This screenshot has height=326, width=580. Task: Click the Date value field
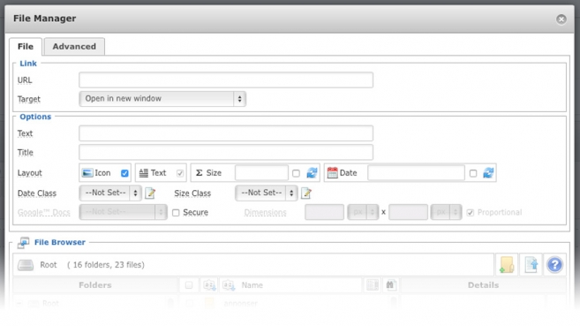click(416, 173)
